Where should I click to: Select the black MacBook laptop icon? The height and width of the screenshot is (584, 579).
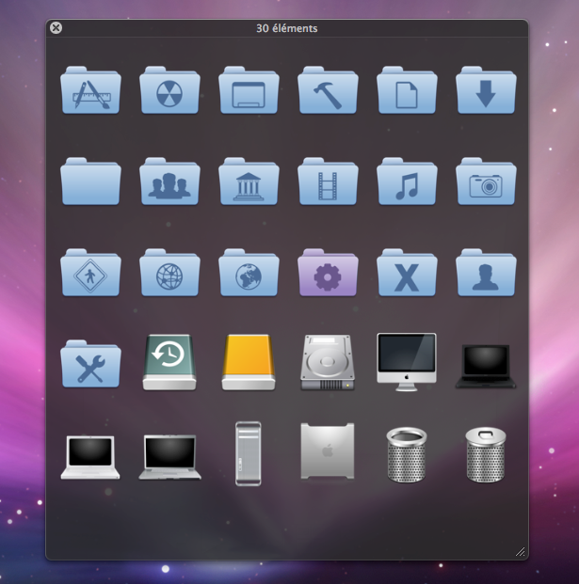486,367
